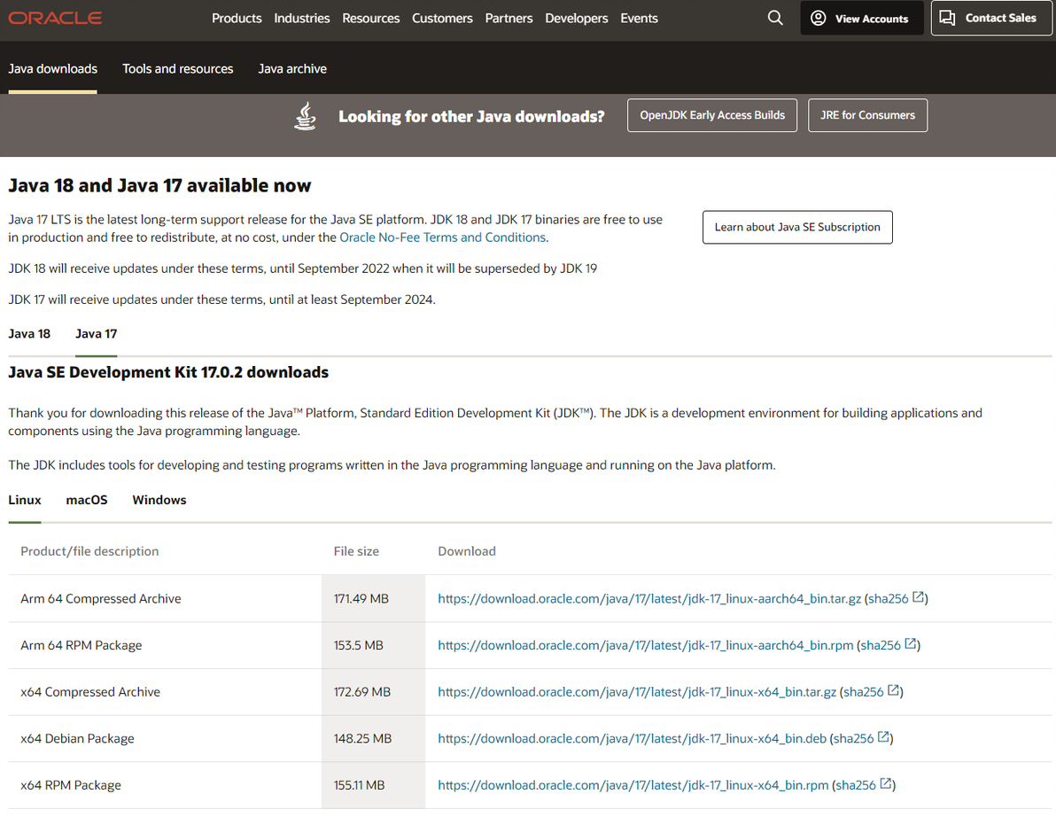Click the View Accounts button
Viewport: 1056px width, 833px height.
861,18
